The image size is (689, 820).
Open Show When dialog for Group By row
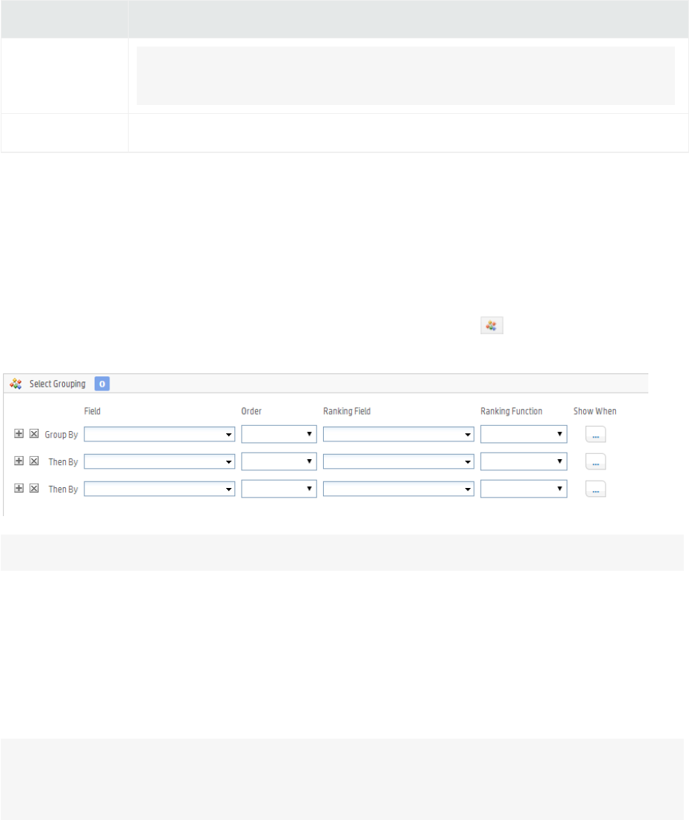596,436
